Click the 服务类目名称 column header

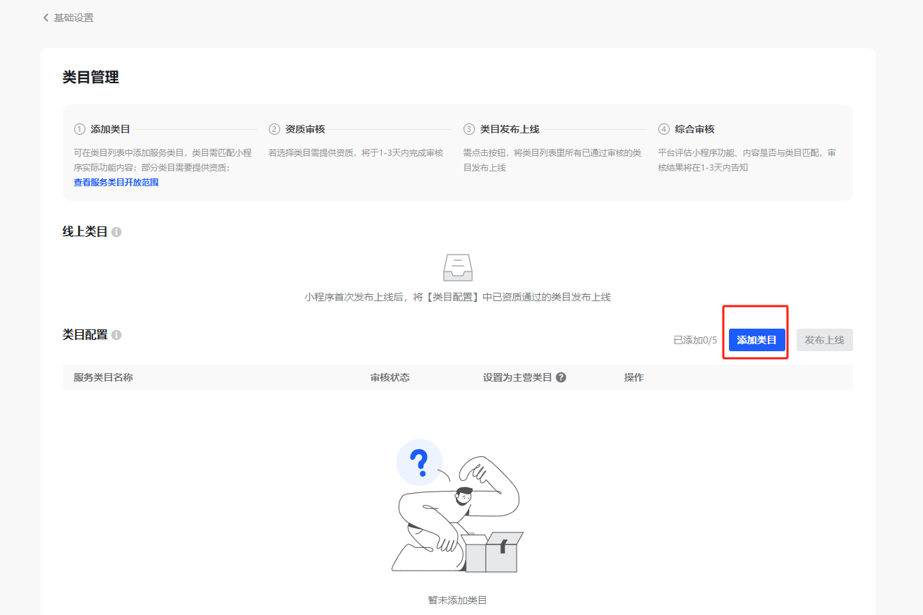pos(103,377)
